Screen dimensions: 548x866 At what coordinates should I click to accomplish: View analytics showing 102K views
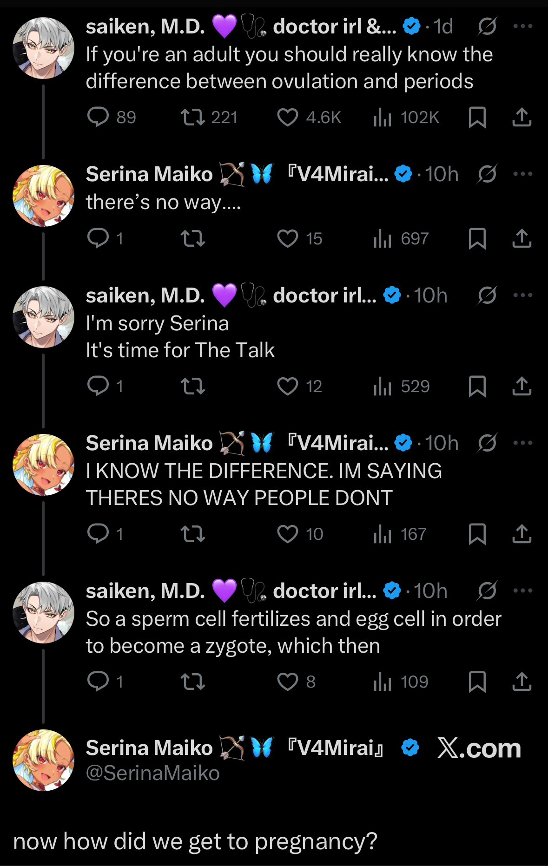point(383,117)
